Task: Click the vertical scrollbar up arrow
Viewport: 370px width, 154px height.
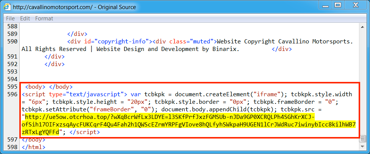Action: coord(362,27)
